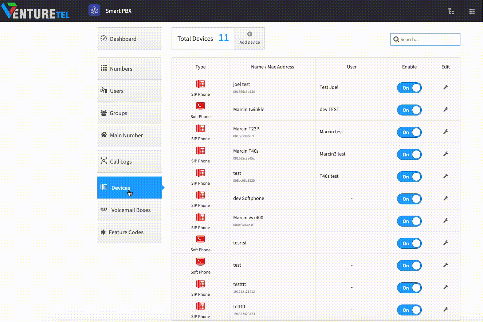Open the Dashboard menu item

click(x=129, y=39)
